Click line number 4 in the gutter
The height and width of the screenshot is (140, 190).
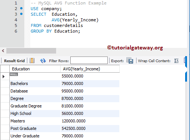pos(16,20)
